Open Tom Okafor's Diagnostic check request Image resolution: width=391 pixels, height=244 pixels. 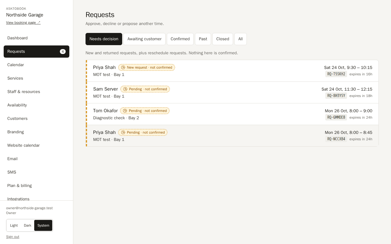[232, 114]
